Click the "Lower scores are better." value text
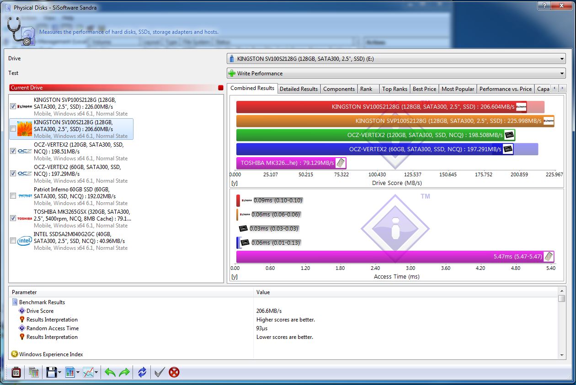The height and width of the screenshot is (385, 576). point(285,337)
